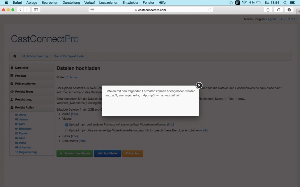The height and width of the screenshot is (187, 300).
Task: Open Grand Budapest Hotel breadcrumb
Action: [69, 56]
